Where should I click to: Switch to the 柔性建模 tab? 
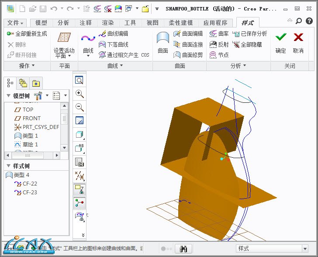pyautogui.click(x=181, y=23)
